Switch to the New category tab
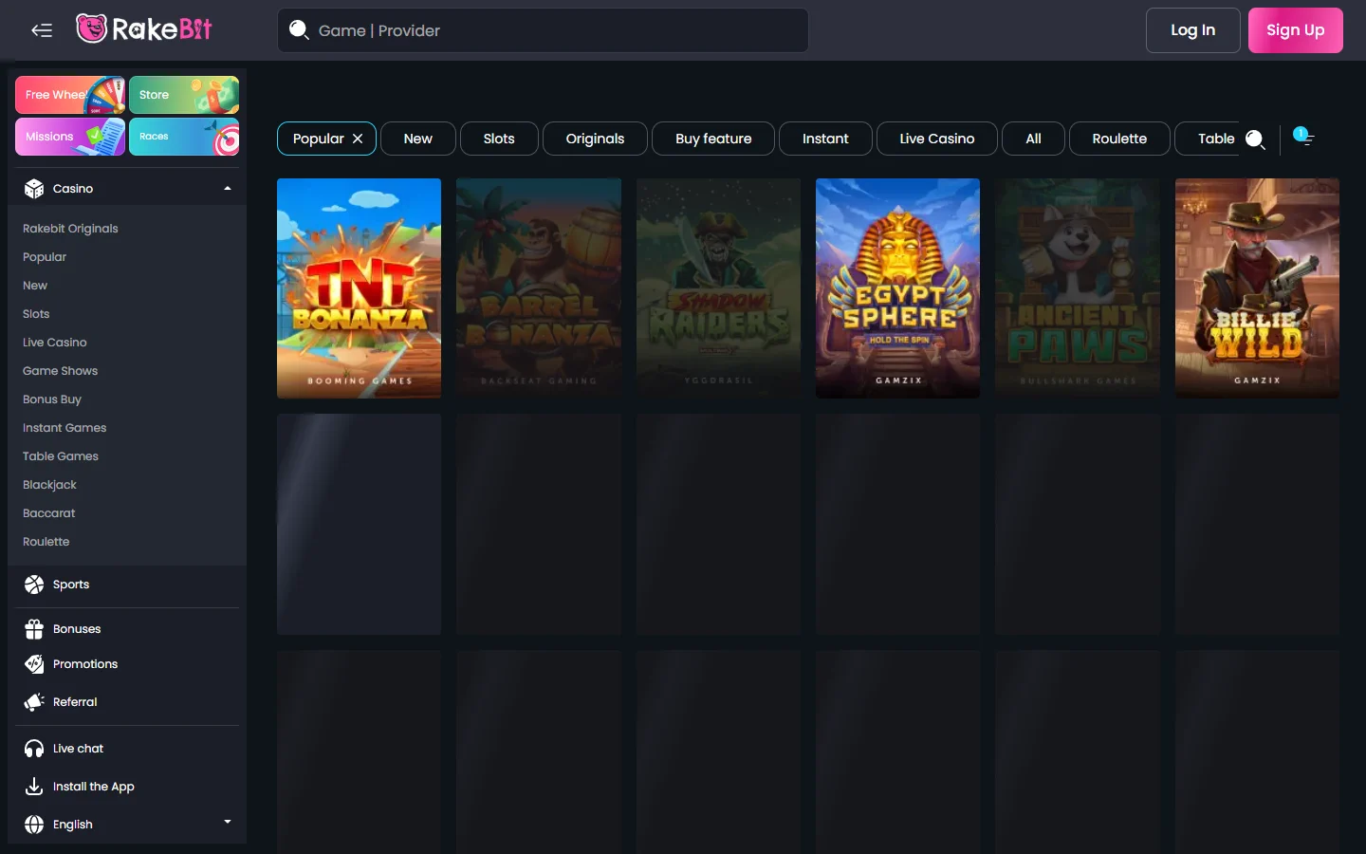 [x=418, y=139]
